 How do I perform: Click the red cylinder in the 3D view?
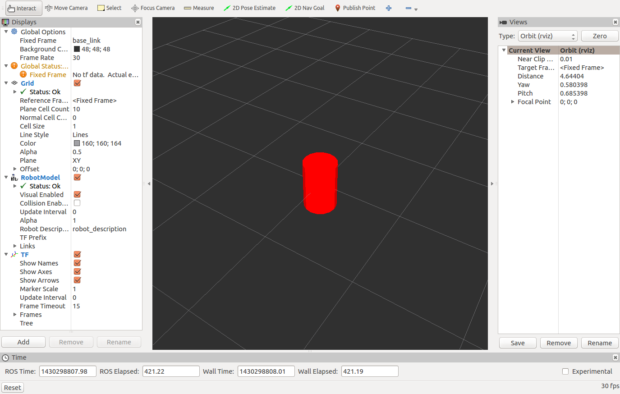coord(320,183)
